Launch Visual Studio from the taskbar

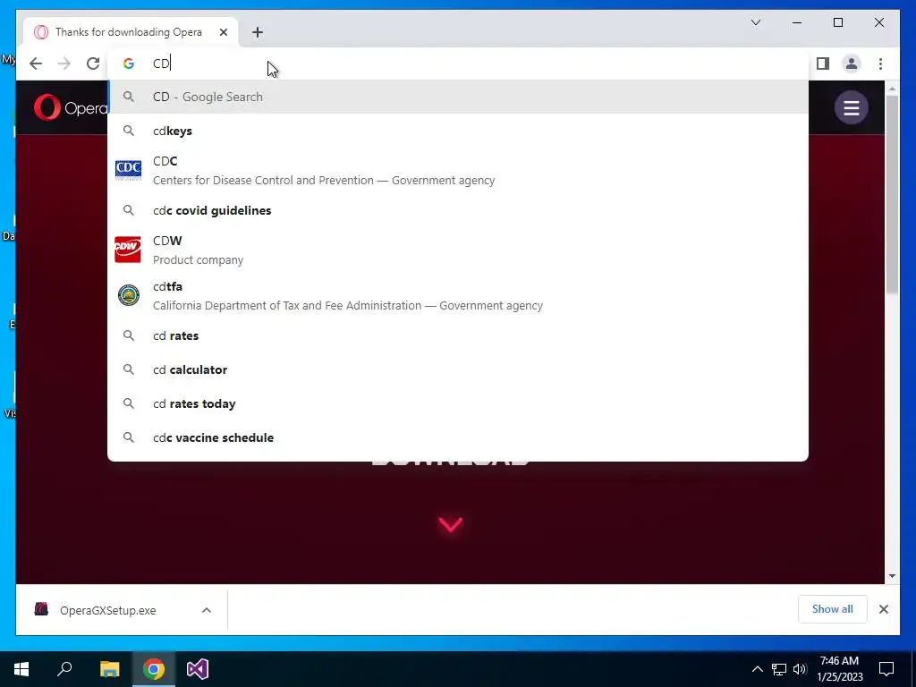tap(198, 669)
